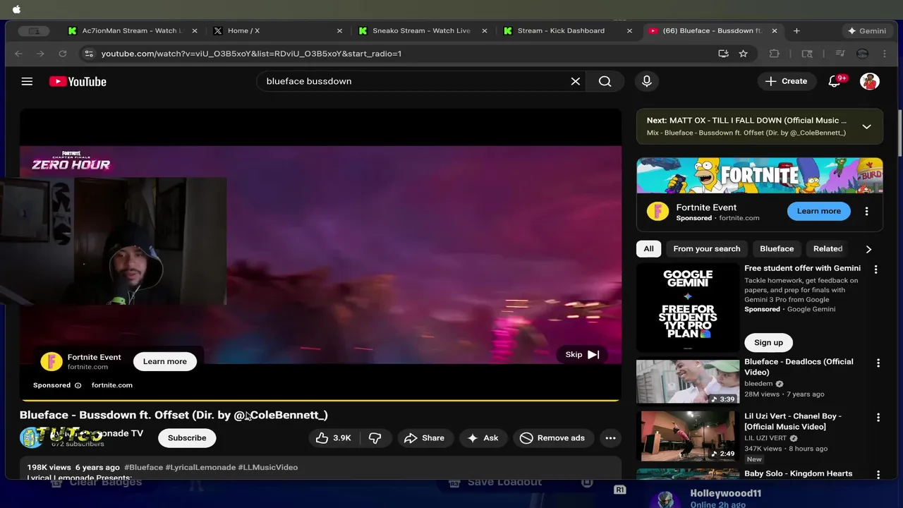Like the video with thumbs up

pyautogui.click(x=334, y=438)
